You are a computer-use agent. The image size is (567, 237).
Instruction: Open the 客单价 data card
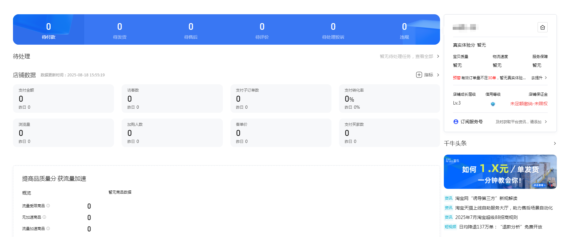coord(281,133)
